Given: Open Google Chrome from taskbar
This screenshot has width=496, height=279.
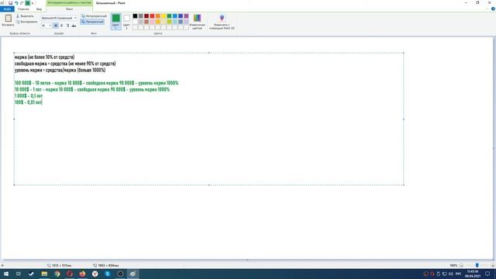Looking at the screenshot, I should [57, 274].
